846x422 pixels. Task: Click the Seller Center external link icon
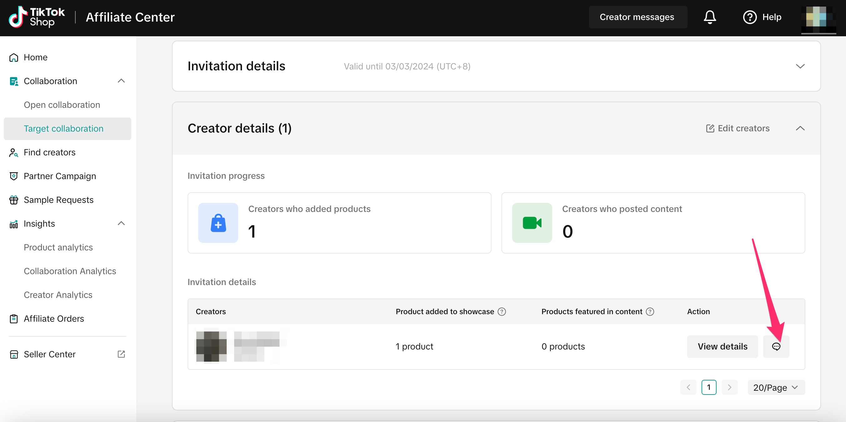(121, 354)
